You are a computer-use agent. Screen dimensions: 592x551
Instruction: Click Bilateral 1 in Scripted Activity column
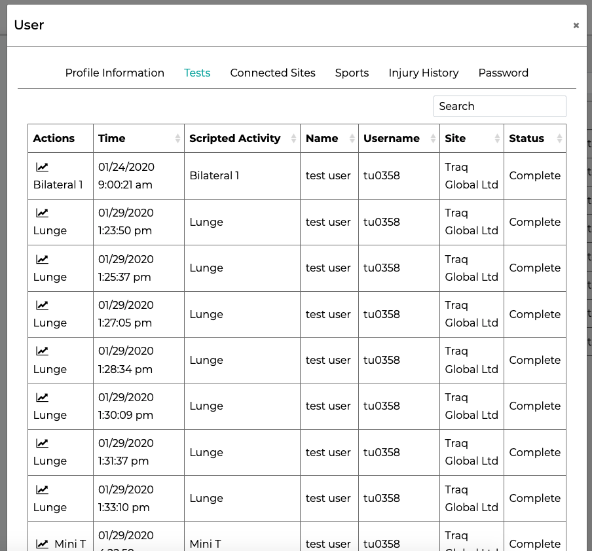(214, 176)
